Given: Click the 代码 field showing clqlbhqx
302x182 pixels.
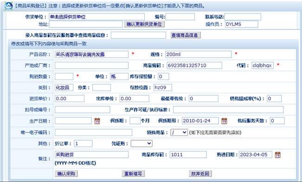Looking at the screenshot, I should [x=263, y=65].
